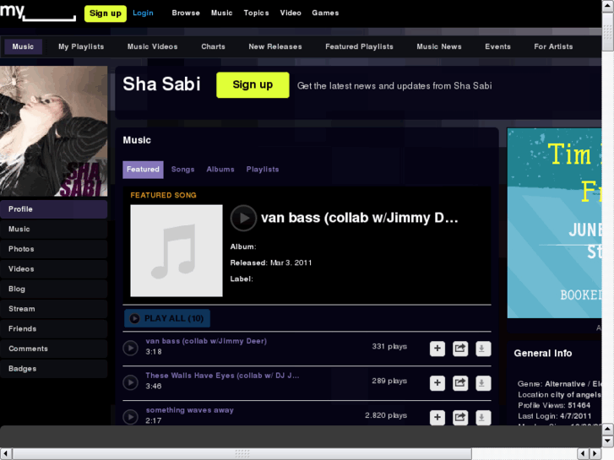Open the top bar Music menu
This screenshot has width=614, height=460.
click(x=221, y=13)
